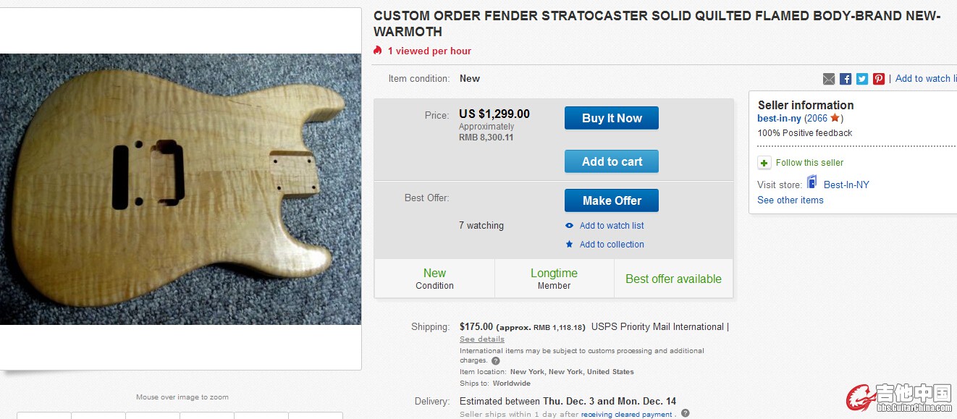The height and width of the screenshot is (419, 957).
Task: Visit the Best-In-NY store link
Action: tap(846, 185)
